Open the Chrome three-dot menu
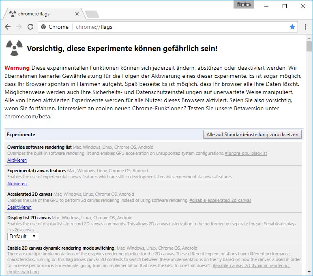The height and width of the screenshot is (276, 313). [x=305, y=27]
